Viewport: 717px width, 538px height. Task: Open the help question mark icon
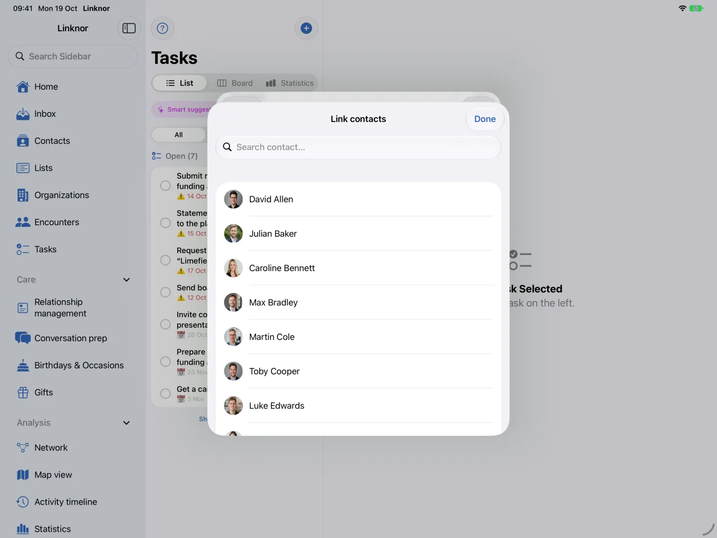coord(162,28)
